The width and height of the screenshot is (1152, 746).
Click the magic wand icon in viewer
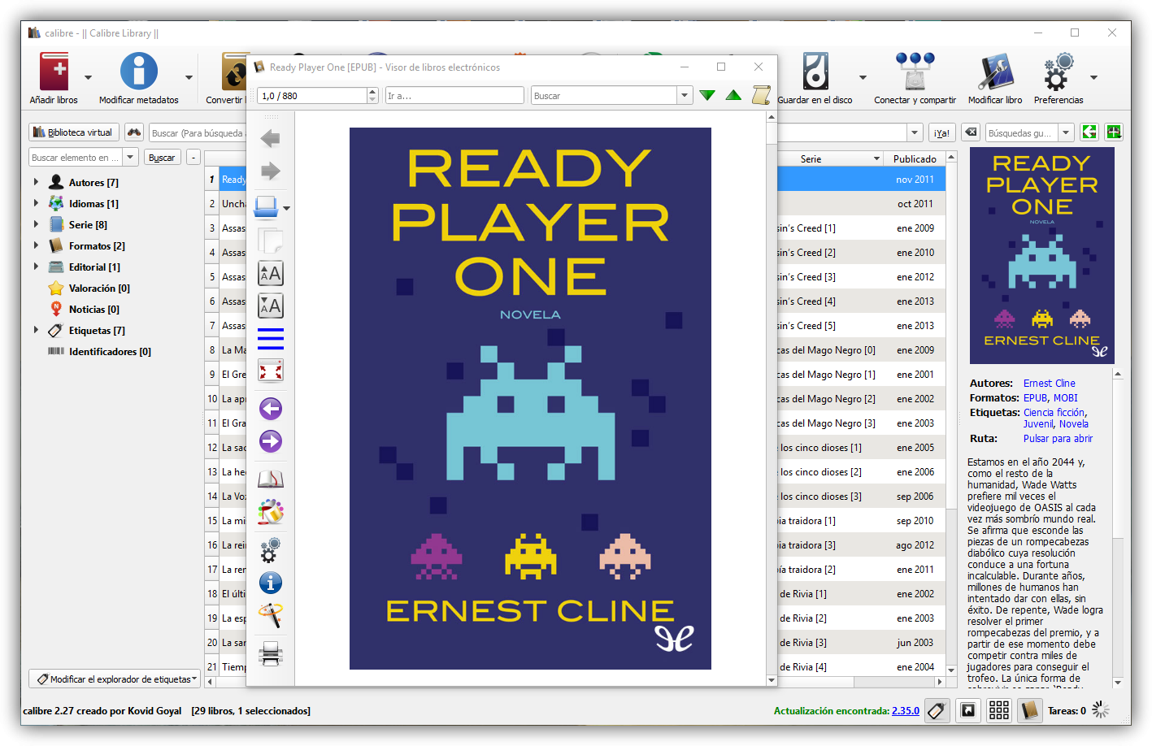coord(271,615)
